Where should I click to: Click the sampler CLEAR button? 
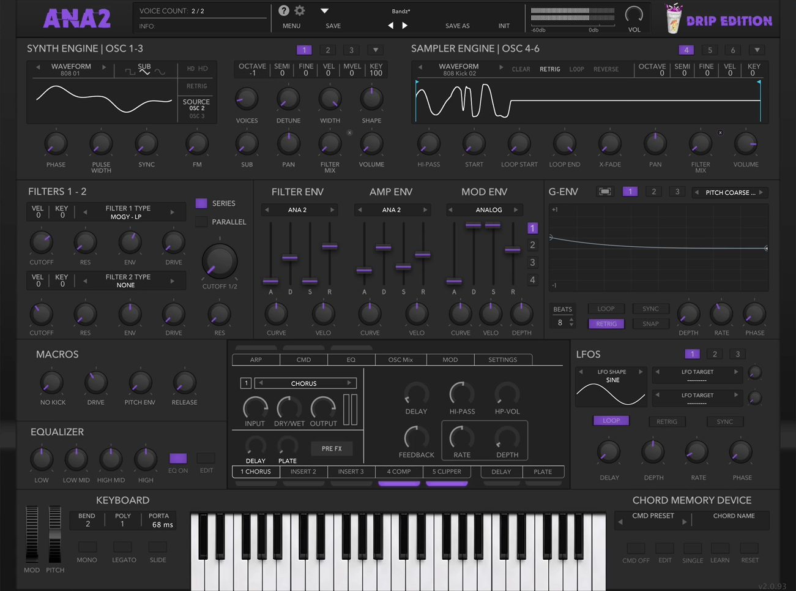pos(521,69)
